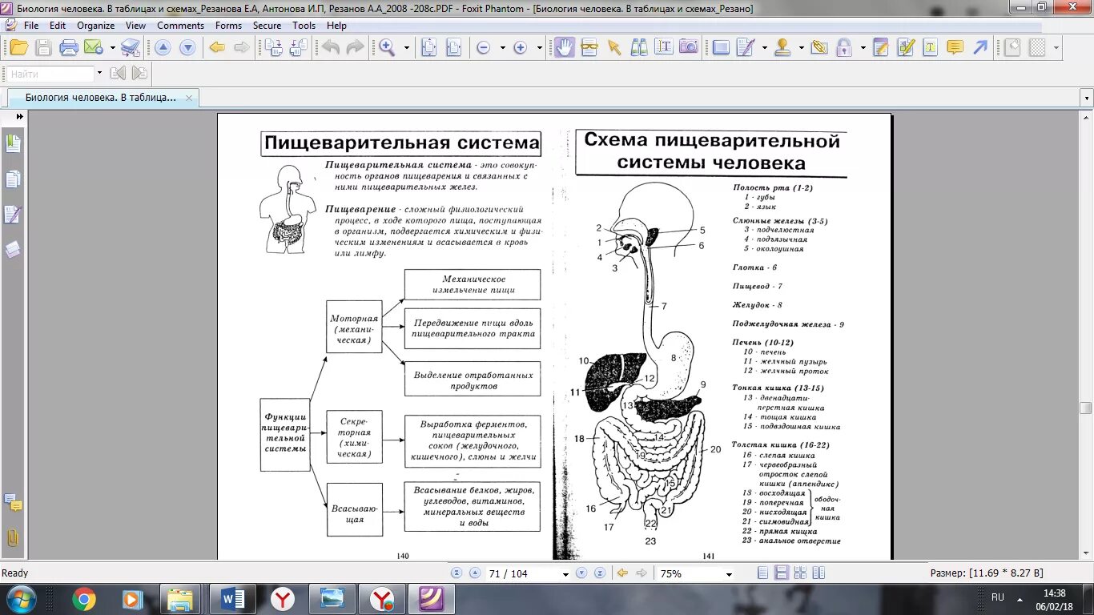The width and height of the screenshot is (1094, 615).
Task: Open the Email button dropdown arrow
Action: (112, 48)
